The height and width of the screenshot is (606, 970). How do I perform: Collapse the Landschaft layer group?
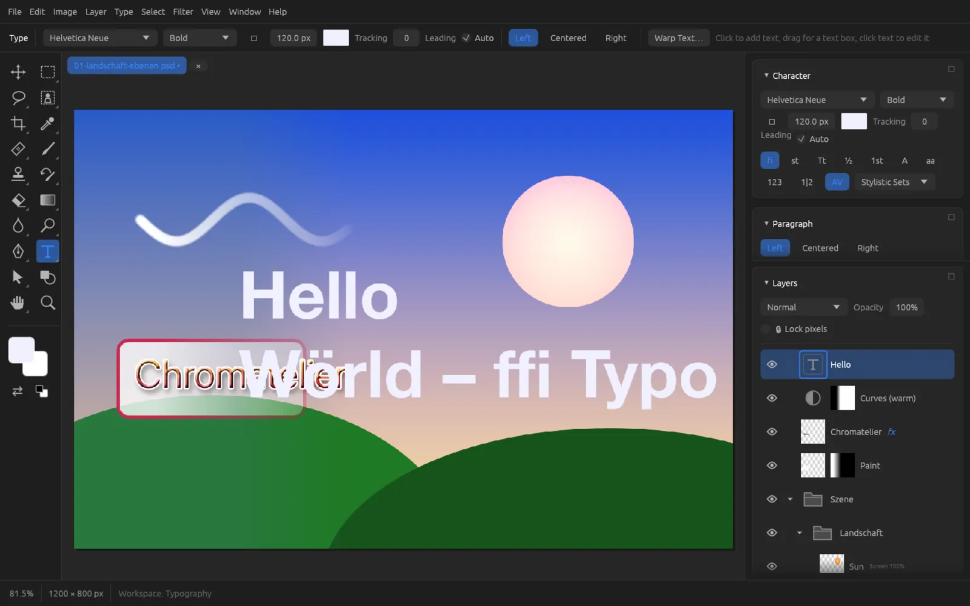[x=800, y=533]
